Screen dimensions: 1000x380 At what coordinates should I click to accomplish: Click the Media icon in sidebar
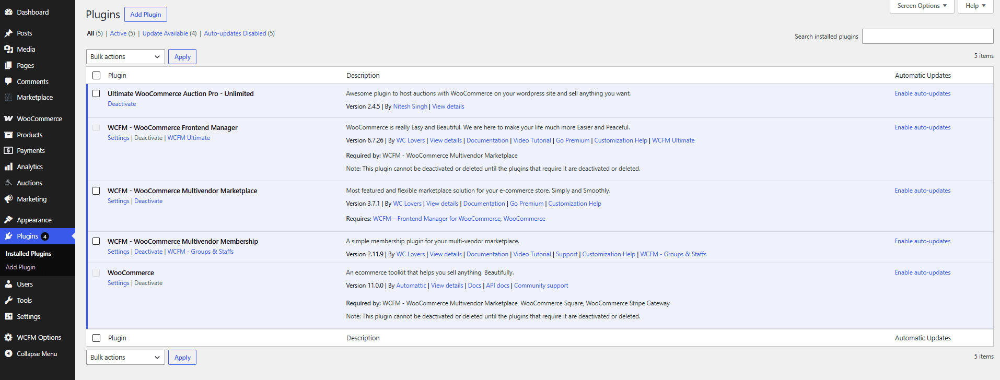pos(8,49)
